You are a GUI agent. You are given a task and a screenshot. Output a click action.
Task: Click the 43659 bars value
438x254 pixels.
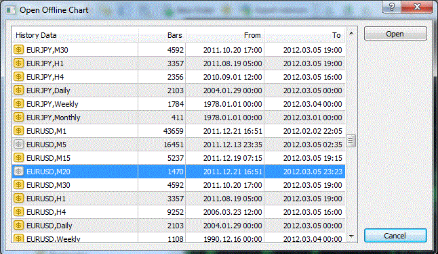[x=173, y=131]
